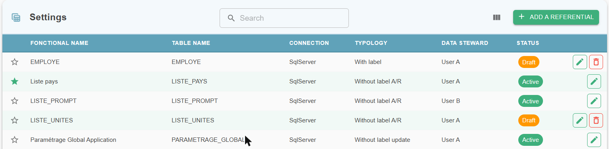Click the Active status badge for Liste pays
This screenshot has height=149, width=609.
click(530, 82)
